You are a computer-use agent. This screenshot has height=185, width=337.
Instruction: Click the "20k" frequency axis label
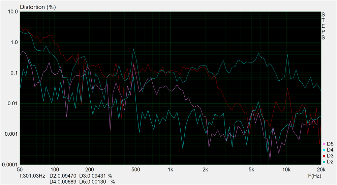click(x=321, y=170)
